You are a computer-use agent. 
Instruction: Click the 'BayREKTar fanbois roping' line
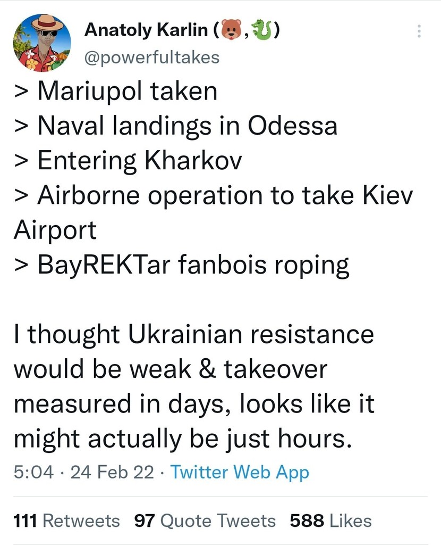point(182,265)
